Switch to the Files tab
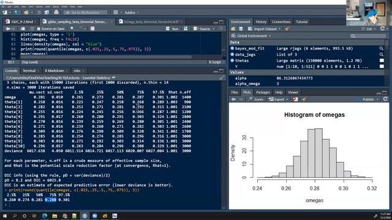392x220 pixels. click(235, 92)
